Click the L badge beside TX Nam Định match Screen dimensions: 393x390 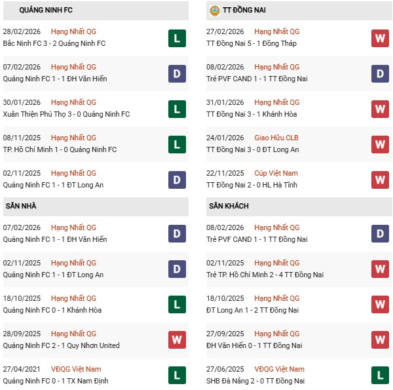[x=177, y=376]
